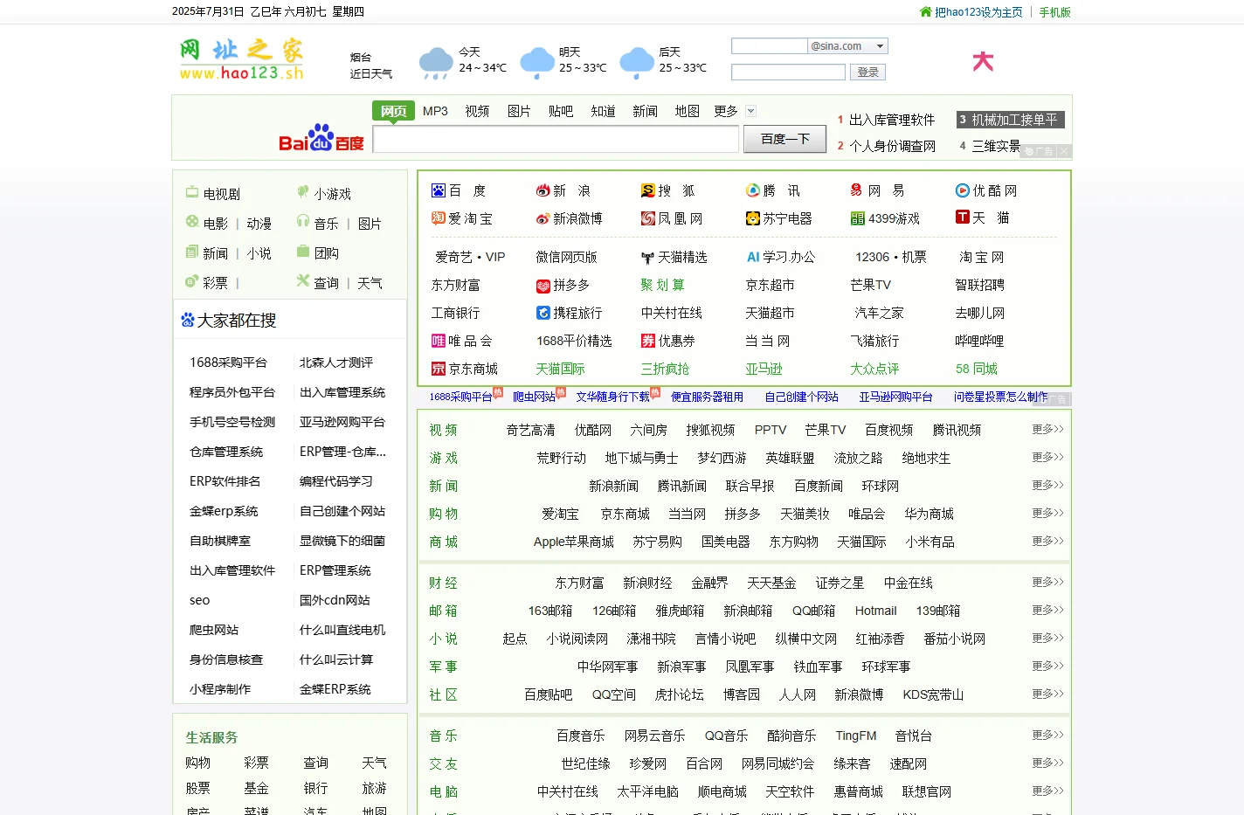Open the email domain dropdown @sina.com
1244x815 pixels.
(847, 46)
